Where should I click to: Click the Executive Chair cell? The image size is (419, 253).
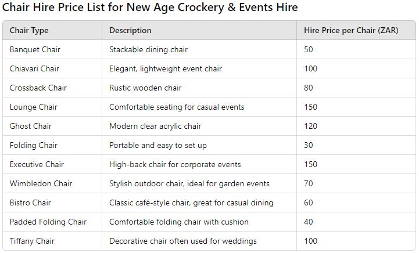(37, 164)
